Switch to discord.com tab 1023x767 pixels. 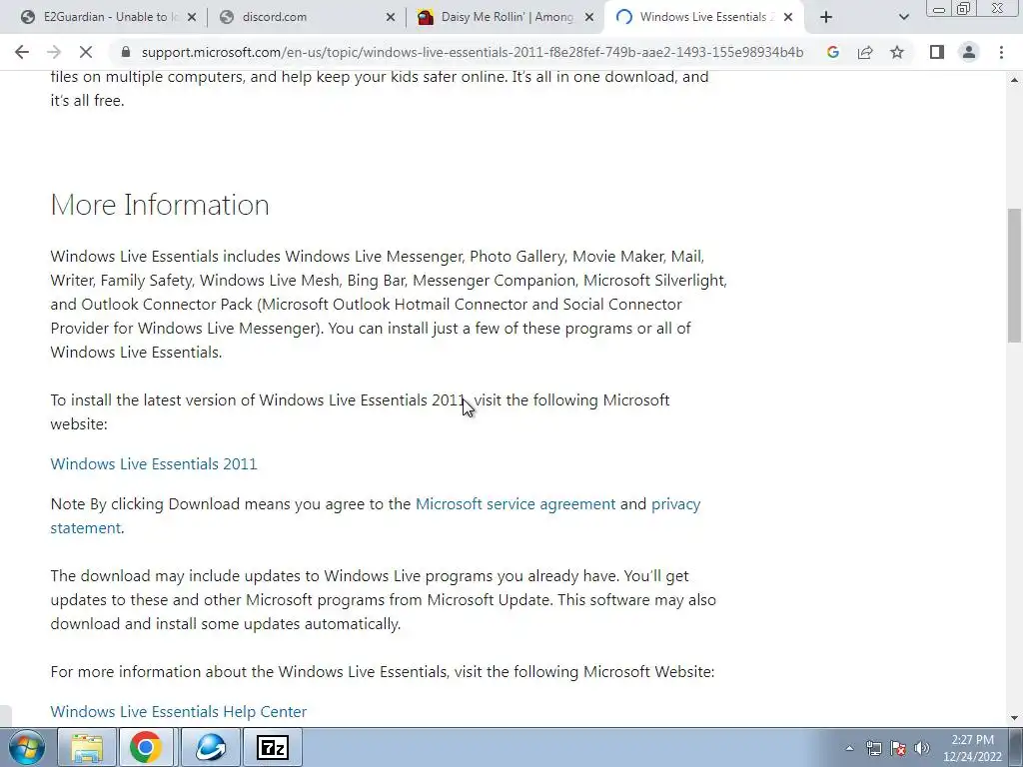pyautogui.click(x=307, y=17)
